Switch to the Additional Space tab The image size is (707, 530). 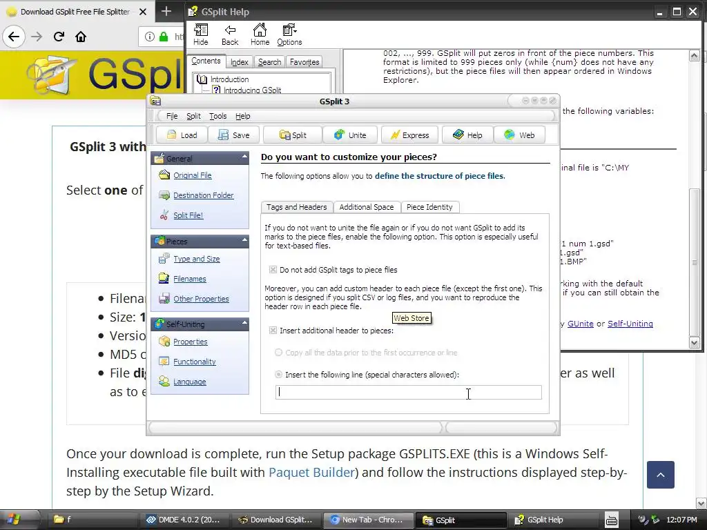pos(367,207)
